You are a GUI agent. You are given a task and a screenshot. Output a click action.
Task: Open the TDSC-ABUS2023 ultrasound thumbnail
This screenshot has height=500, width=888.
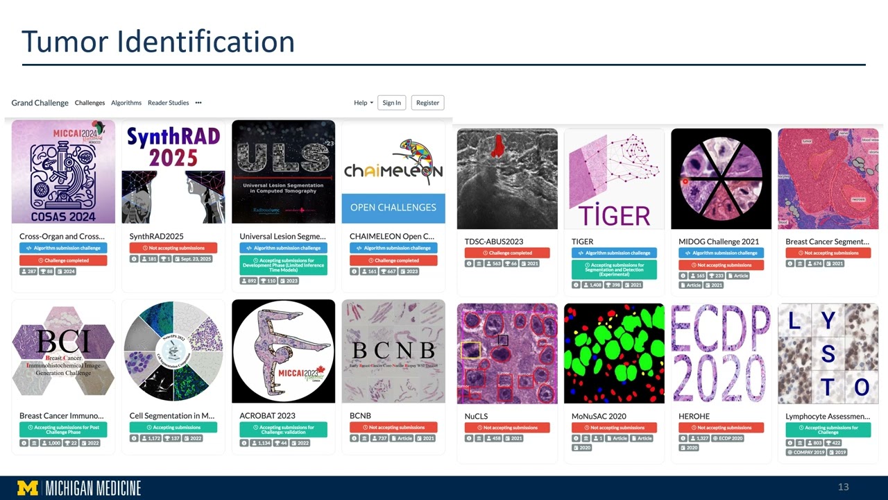coord(507,178)
